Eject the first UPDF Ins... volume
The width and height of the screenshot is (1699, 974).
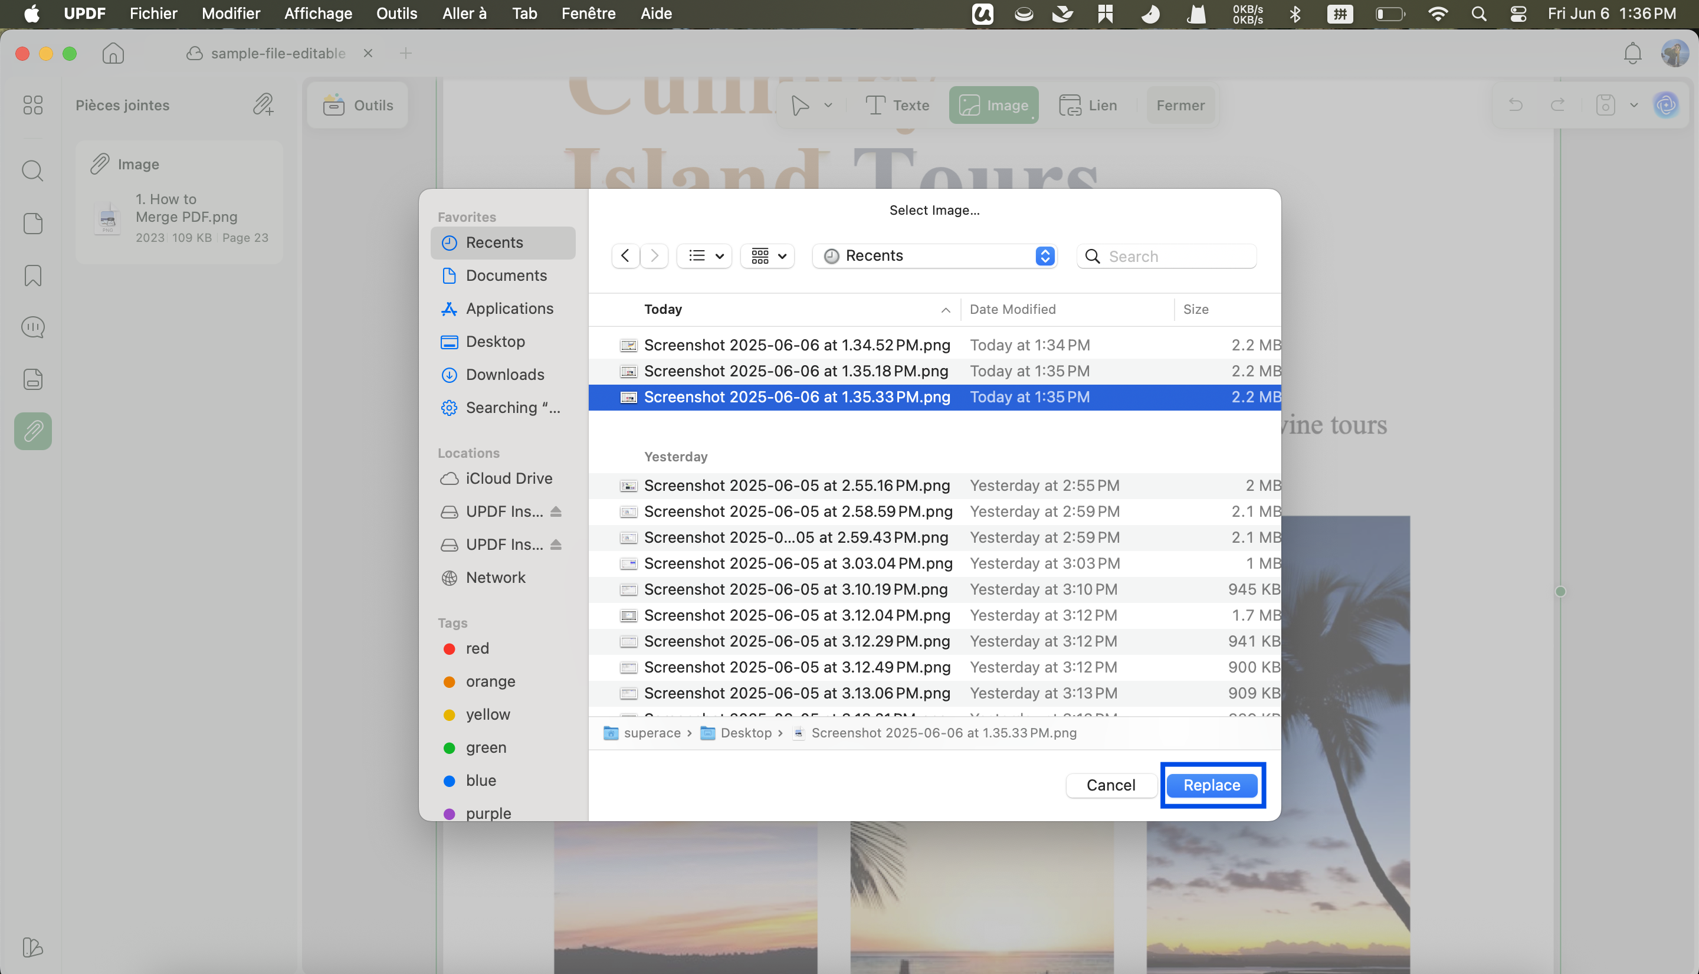(555, 511)
